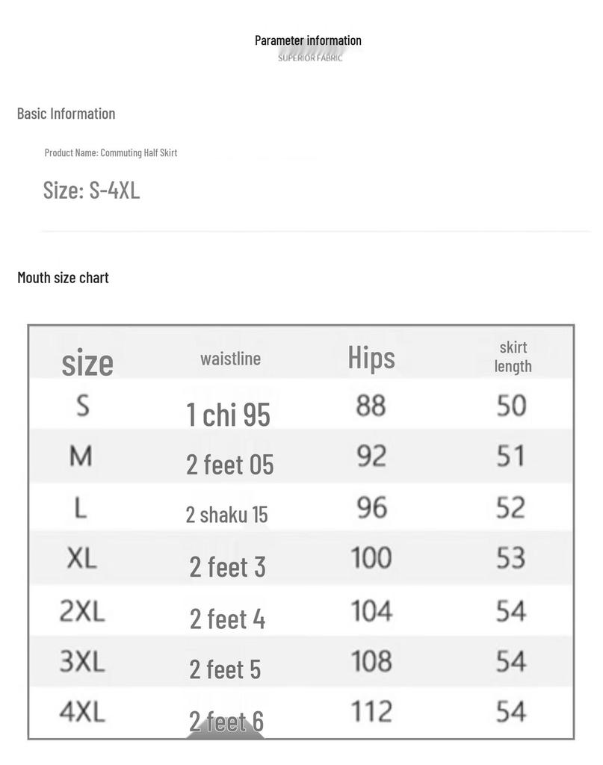Click the XL size row label
603x765 pixels.
click(x=82, y=558)
